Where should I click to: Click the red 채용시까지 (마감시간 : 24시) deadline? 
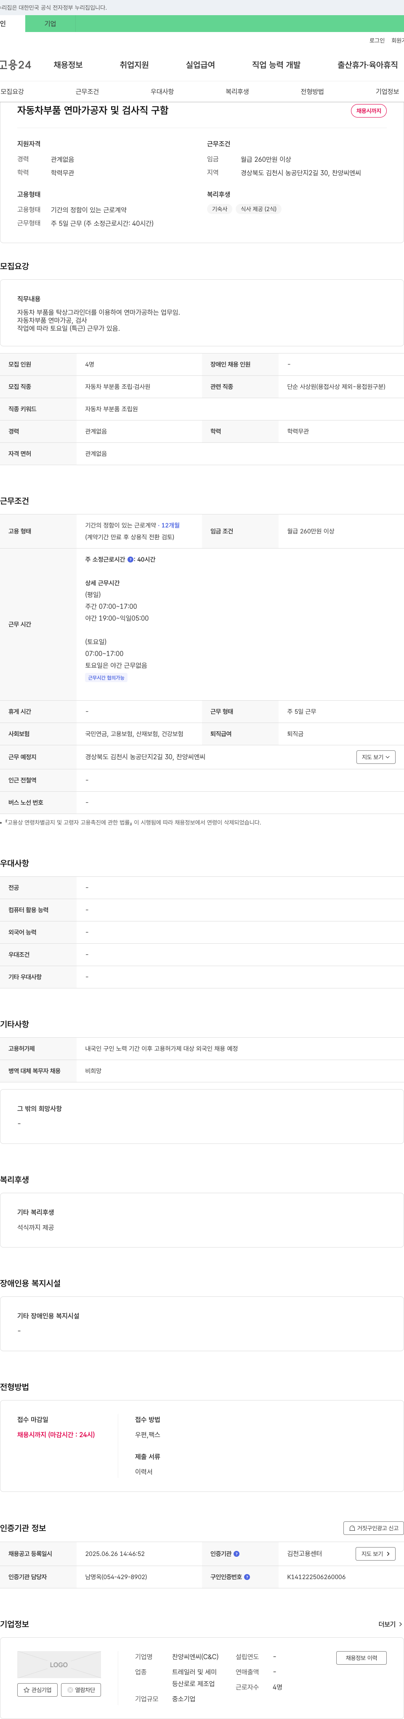[56, 1434]
